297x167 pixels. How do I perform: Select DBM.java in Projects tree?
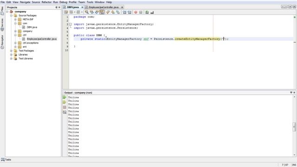32,27
